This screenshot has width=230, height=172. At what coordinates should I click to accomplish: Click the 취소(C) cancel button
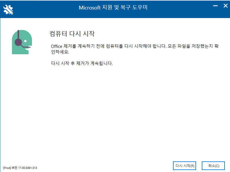click(x=213, y=166)
